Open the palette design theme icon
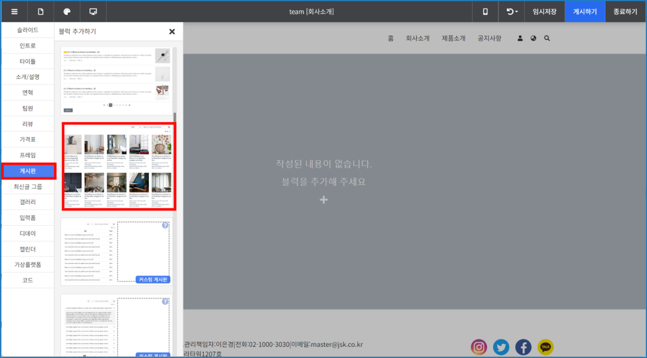647x358 pixels. pos(67,12)
